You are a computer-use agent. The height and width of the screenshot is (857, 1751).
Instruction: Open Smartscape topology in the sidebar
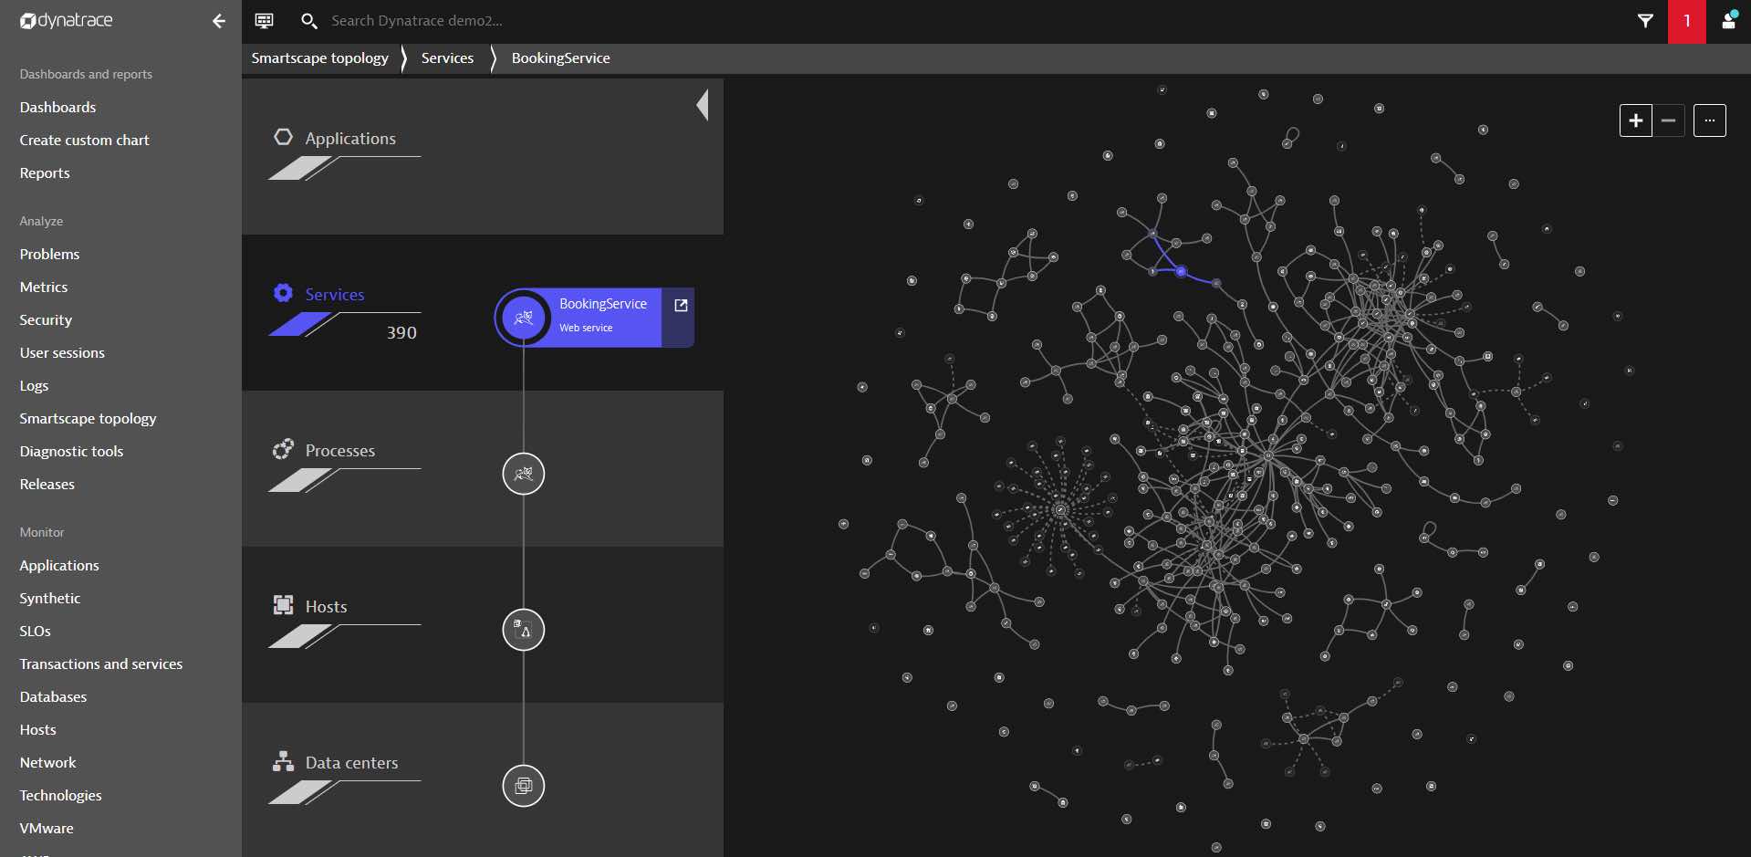[x=88, y=419]
